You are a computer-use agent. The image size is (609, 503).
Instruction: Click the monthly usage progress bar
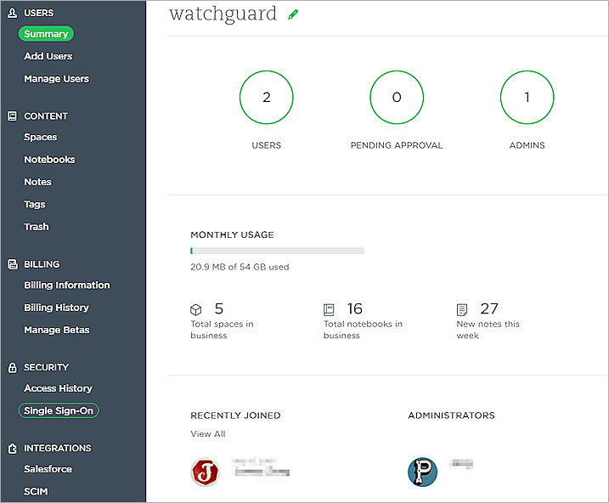tap(277, 251)
